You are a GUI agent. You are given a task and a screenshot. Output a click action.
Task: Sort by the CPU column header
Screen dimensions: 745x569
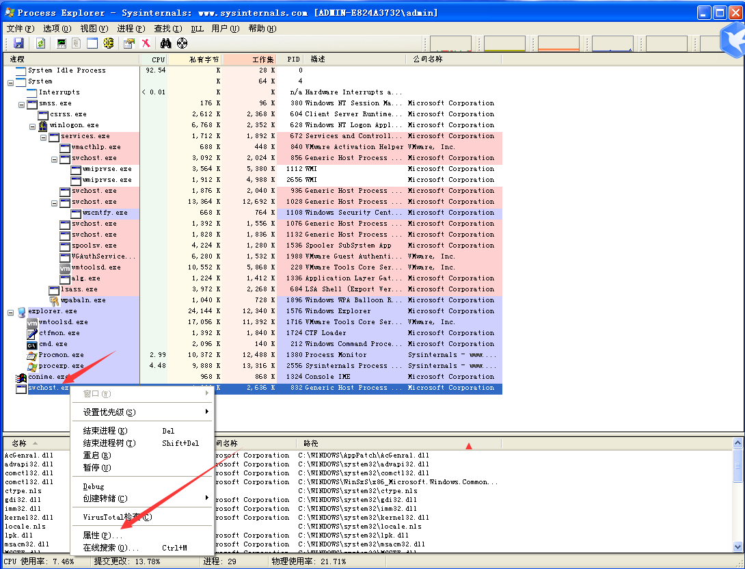[154, 59]
